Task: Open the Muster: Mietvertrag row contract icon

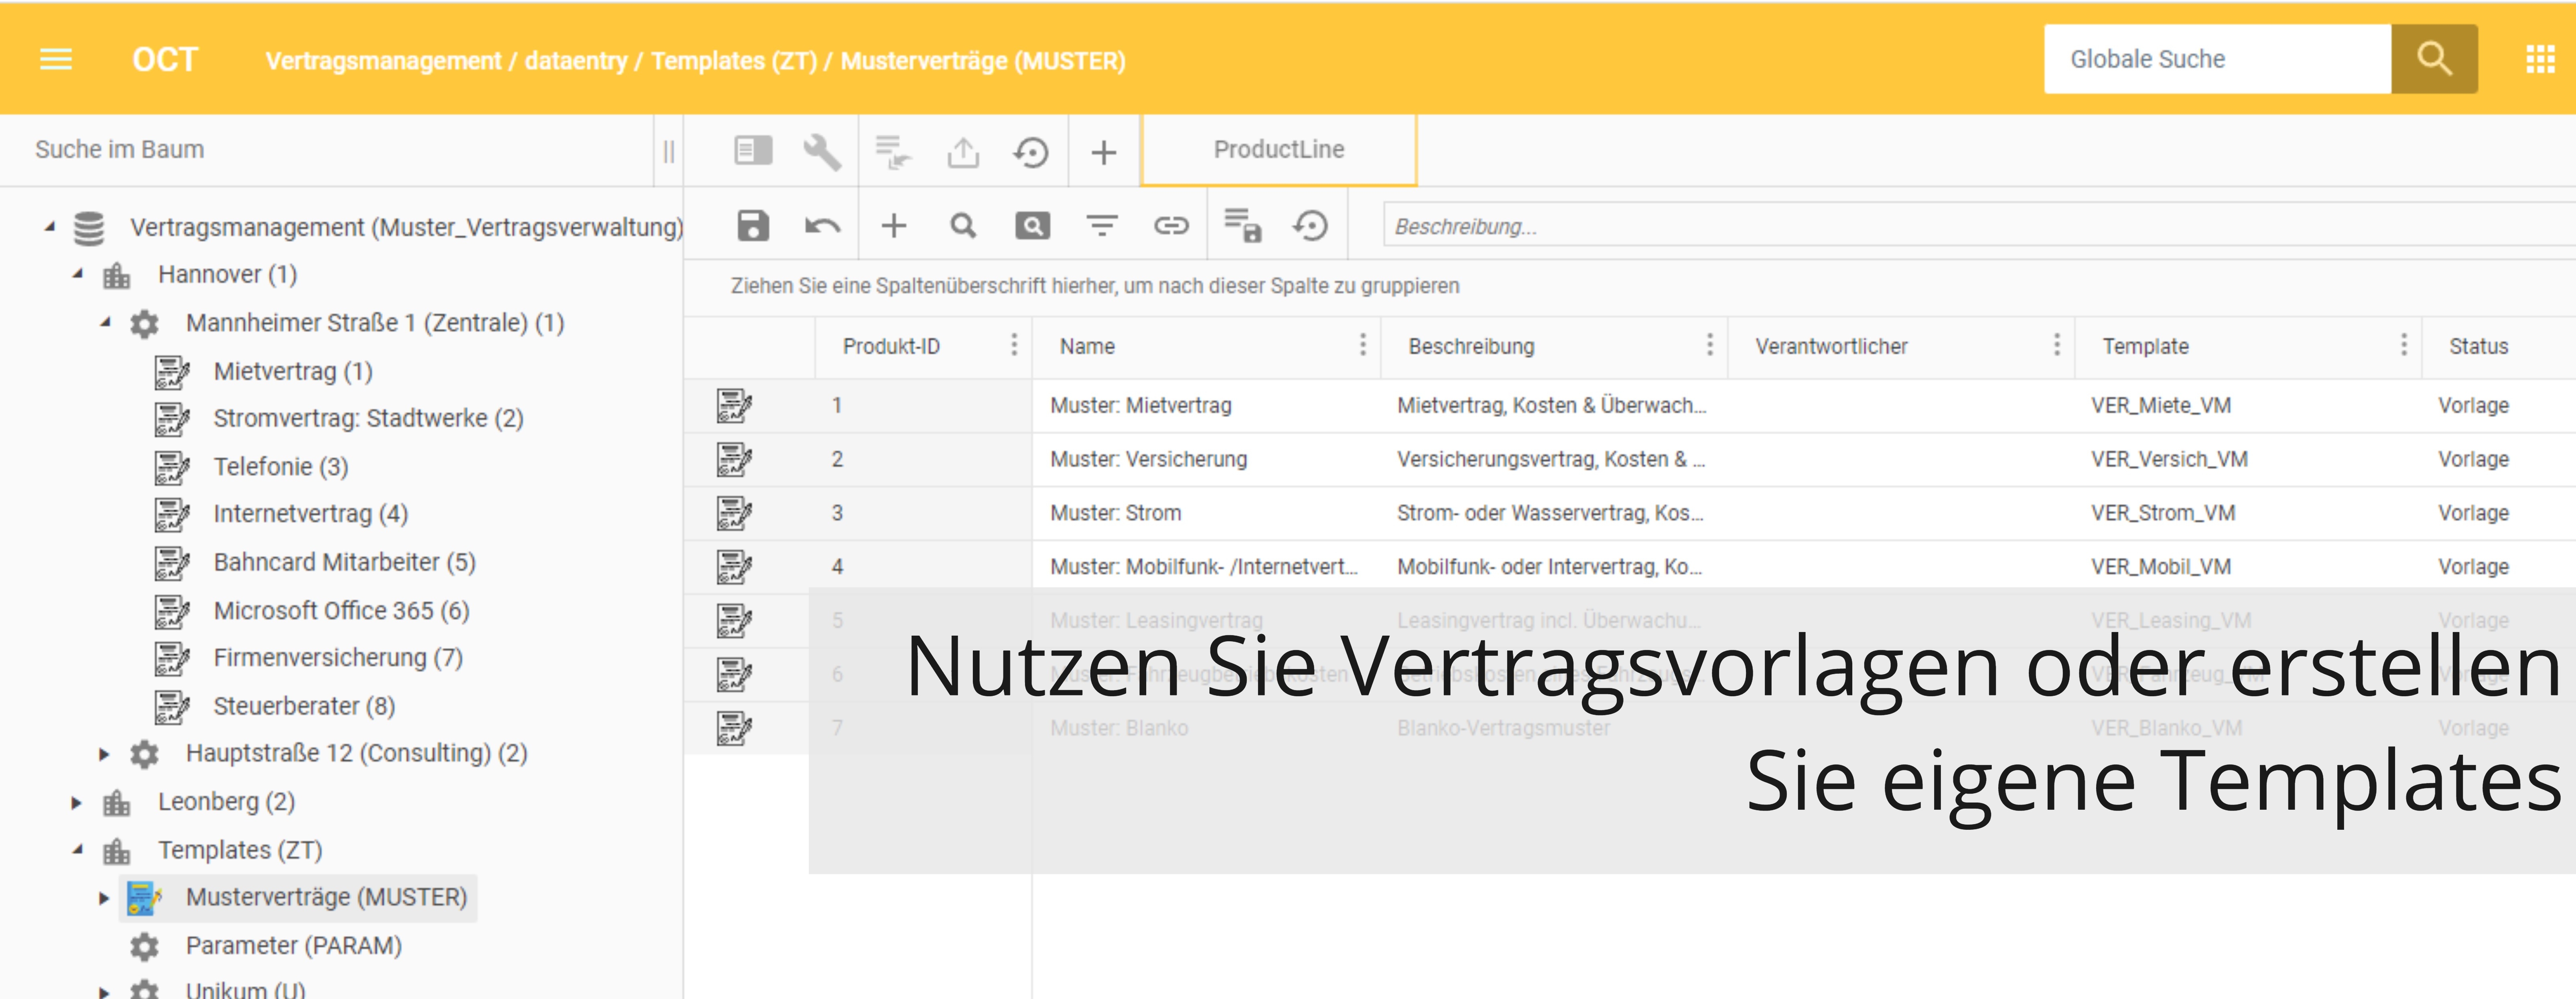Action: (734, 405)
